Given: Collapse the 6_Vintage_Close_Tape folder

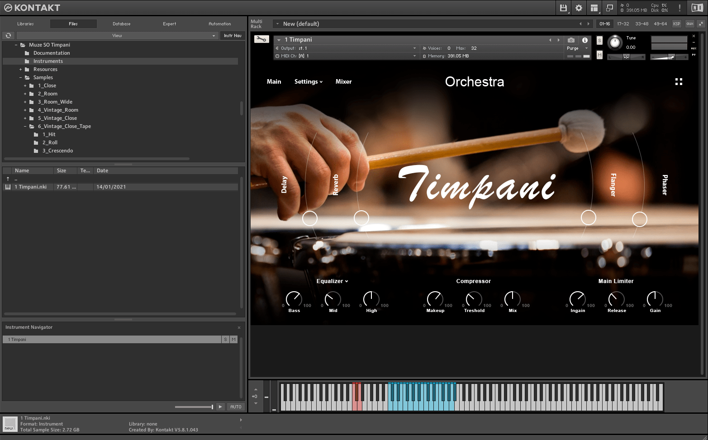Looking at the screenshot, I should tap(25, 126).
